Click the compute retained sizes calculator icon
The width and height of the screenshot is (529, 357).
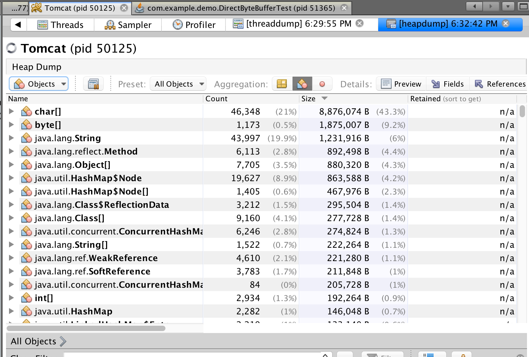(x=93, y=84)
